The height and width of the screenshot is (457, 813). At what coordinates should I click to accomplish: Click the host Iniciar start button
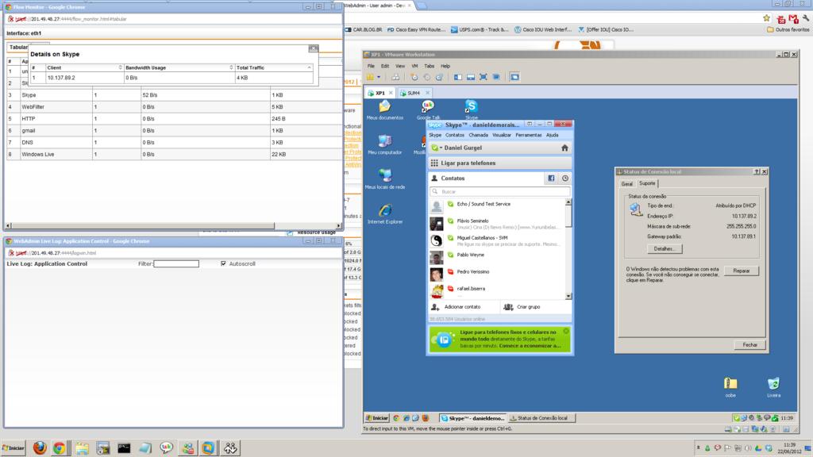click(x=13, y=447)
